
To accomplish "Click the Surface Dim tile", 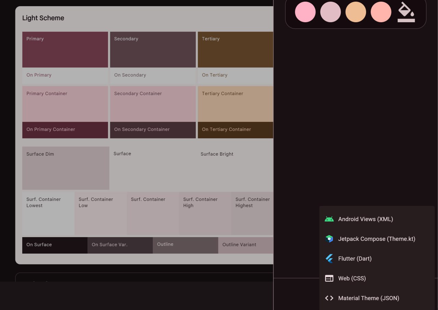I will 66,168.
